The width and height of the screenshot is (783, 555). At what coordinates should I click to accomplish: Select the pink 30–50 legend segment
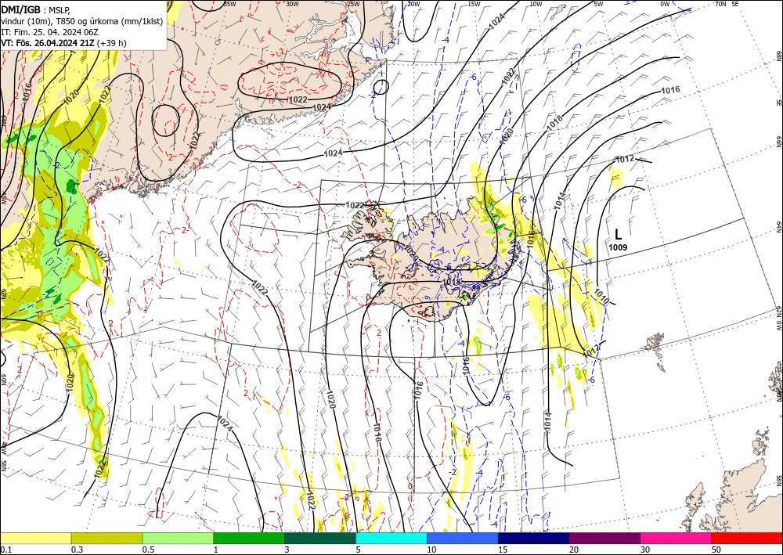[677, 538]
